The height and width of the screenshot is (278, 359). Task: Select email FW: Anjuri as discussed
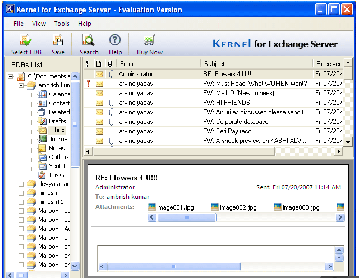[x=213, y=112]
